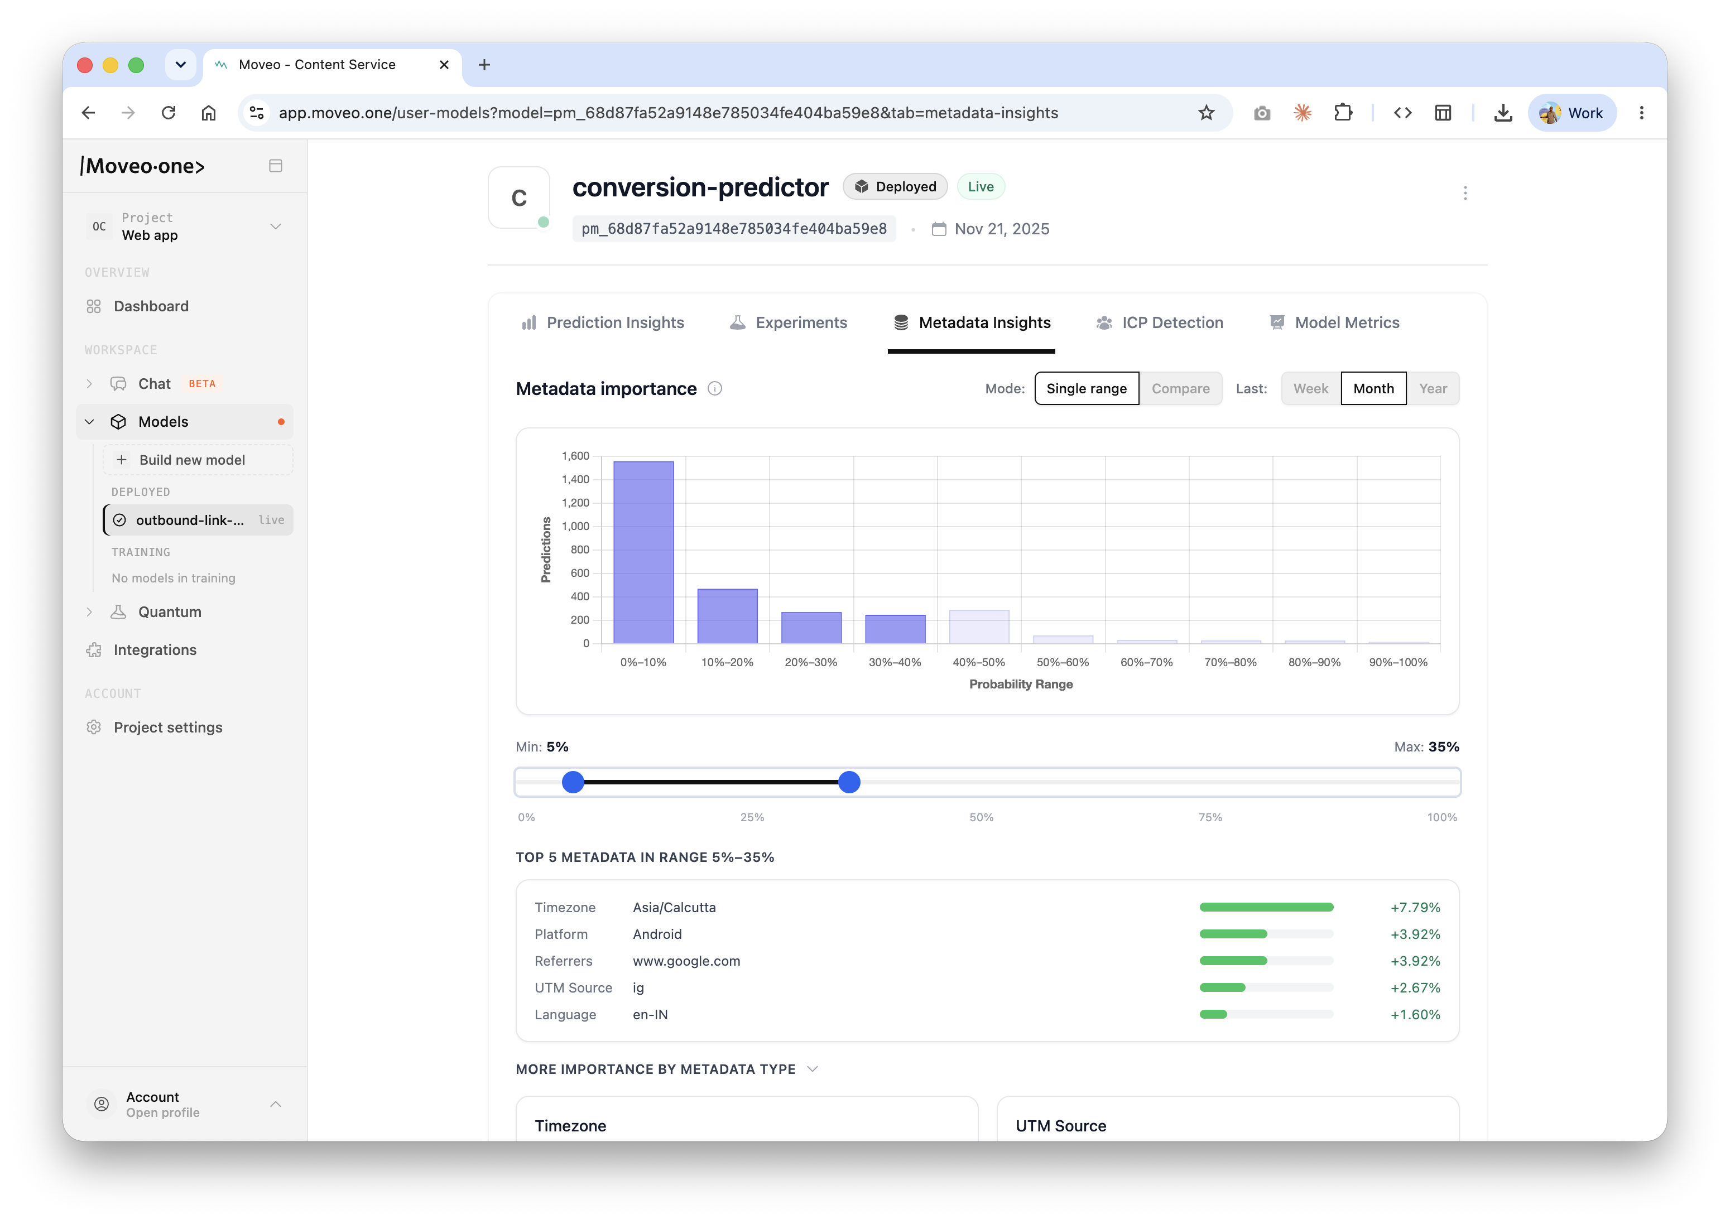
Task: Collapse the sidebar panel icon
Action: (275, 166)
